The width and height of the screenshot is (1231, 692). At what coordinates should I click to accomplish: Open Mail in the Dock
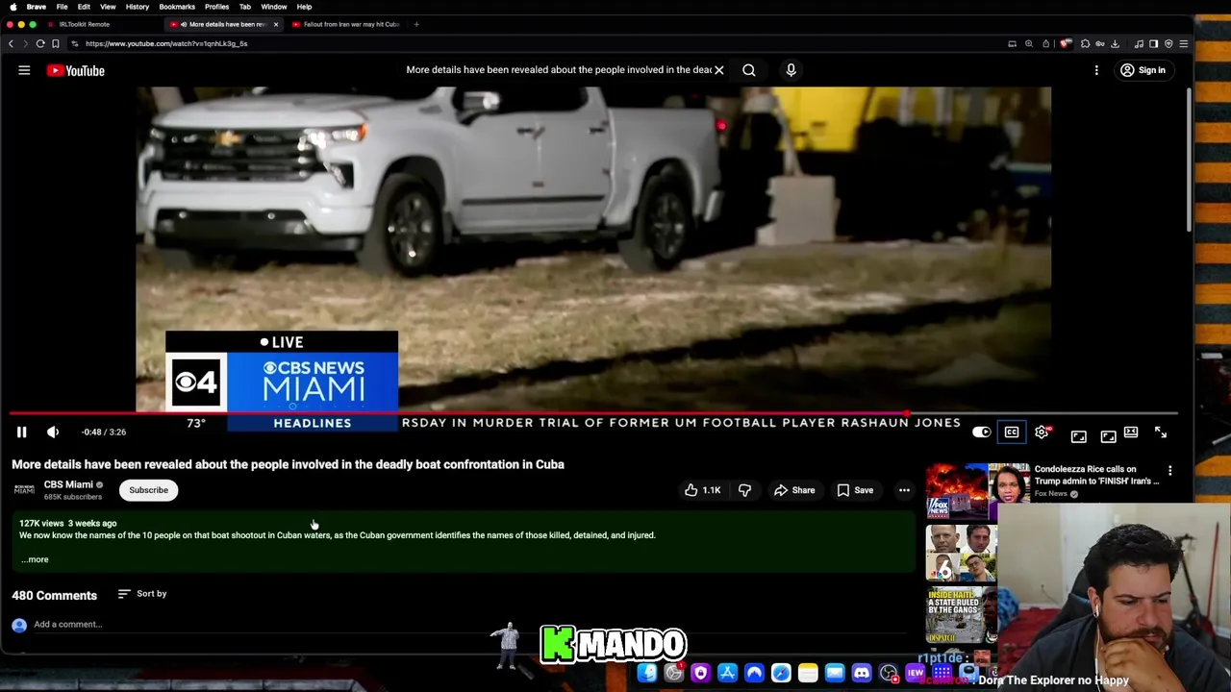(834, 673)
